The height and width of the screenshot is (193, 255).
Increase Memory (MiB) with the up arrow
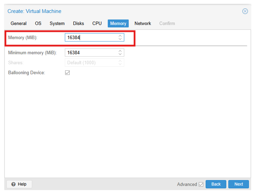120,36
